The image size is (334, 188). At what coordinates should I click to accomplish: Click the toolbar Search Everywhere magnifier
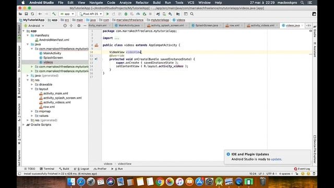click(x=192, y=14)
